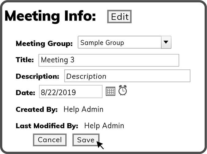Click Help Admin beside Last Modified By
207x154 pixels.
coord(104,125)
